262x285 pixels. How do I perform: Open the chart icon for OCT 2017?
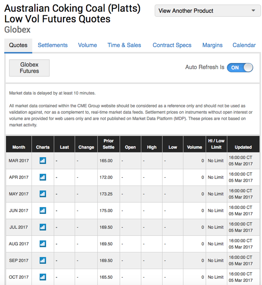click(x=43, y=277)
